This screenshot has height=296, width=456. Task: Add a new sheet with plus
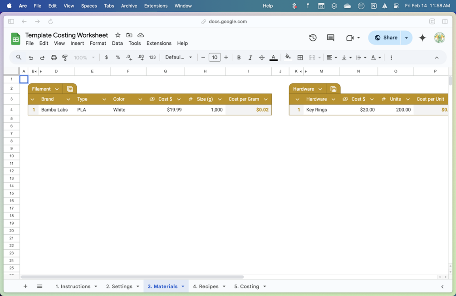pyautogui.click(x=25, y=286)
